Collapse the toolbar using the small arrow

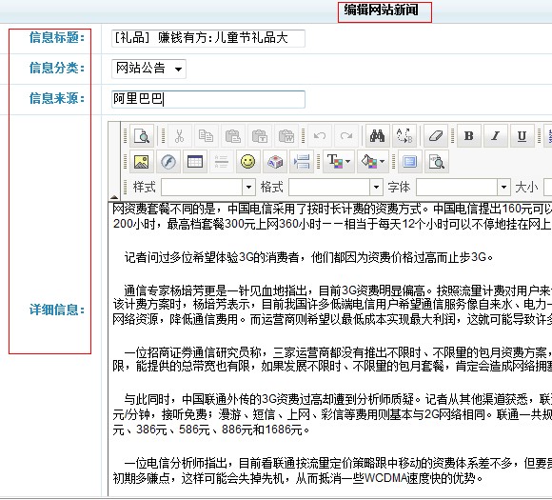(x=114, y=196)
